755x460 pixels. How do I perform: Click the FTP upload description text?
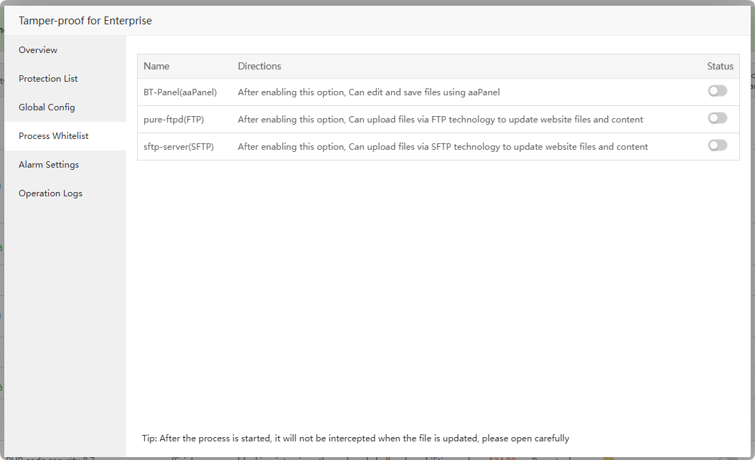[440, 120]
